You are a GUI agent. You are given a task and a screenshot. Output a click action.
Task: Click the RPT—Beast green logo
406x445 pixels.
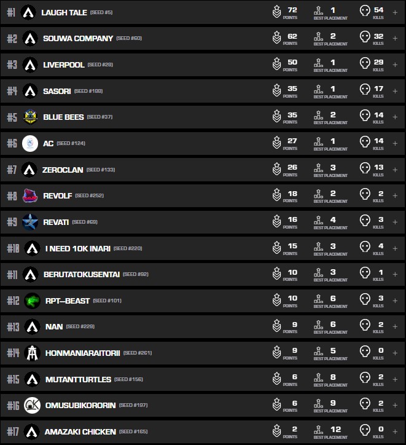click(32, 301)
